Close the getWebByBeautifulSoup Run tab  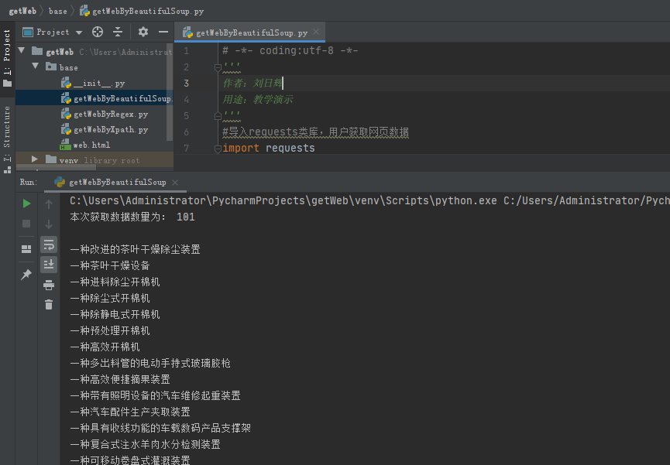(175, 183)
